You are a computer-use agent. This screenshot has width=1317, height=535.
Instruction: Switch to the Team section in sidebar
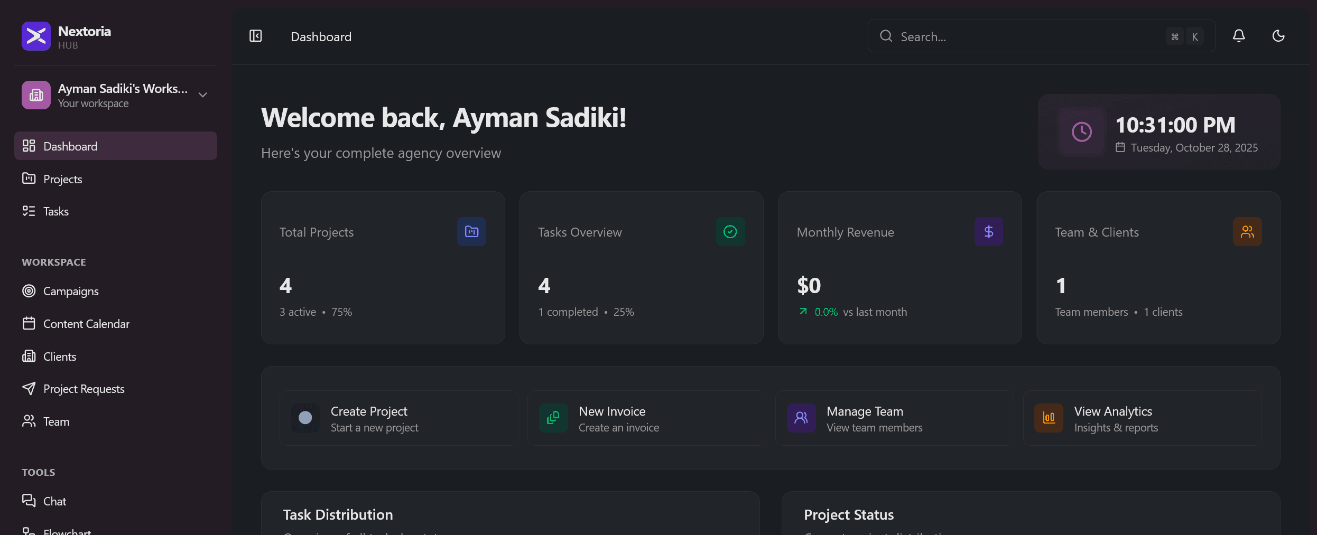56,421
